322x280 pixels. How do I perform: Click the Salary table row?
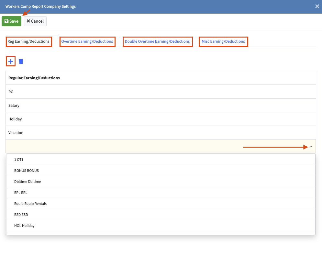tap(161, 106)
